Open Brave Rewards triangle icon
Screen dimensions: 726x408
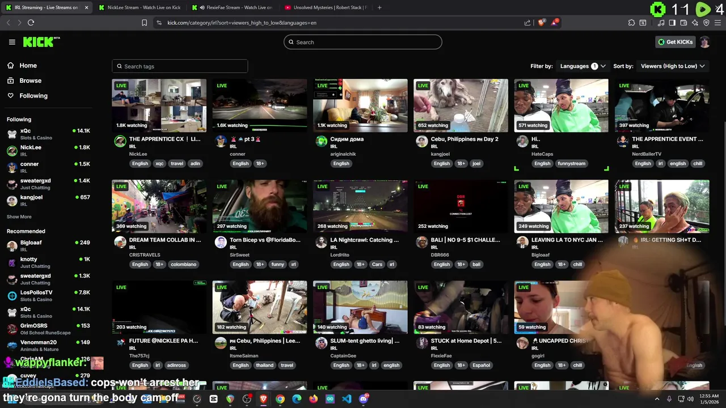(556, 23)
